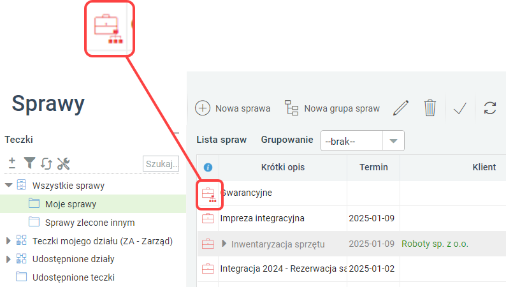Select Moje sprawy folder
Screen dimensions: 506x287
click(71, 204)
